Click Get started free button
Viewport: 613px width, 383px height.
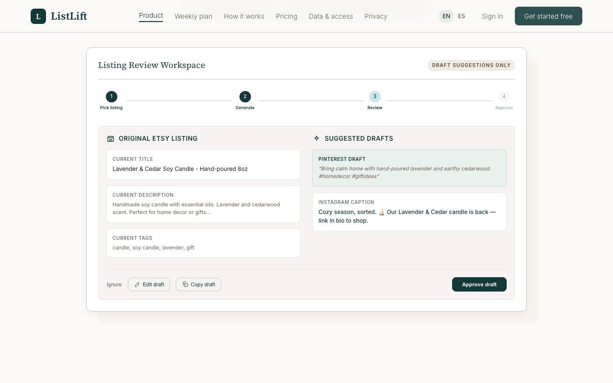pos(548,16)
